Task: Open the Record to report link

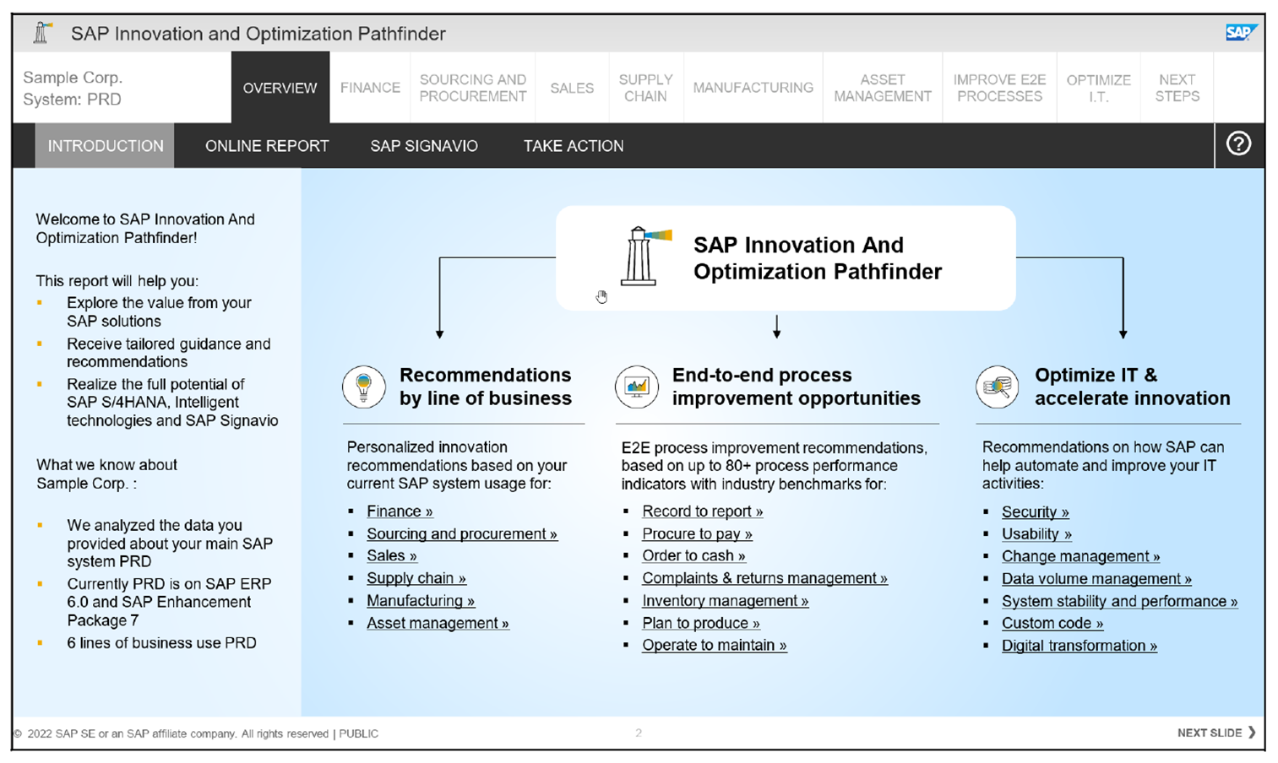Action: pyautogui.click(x=702, y=511)
